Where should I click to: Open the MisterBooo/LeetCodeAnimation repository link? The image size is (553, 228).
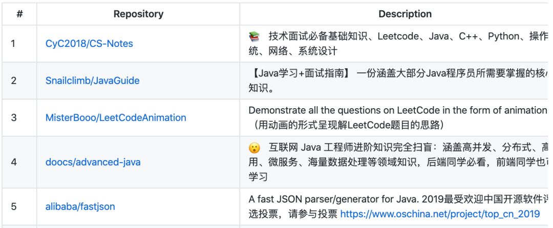tap(116, 117)
